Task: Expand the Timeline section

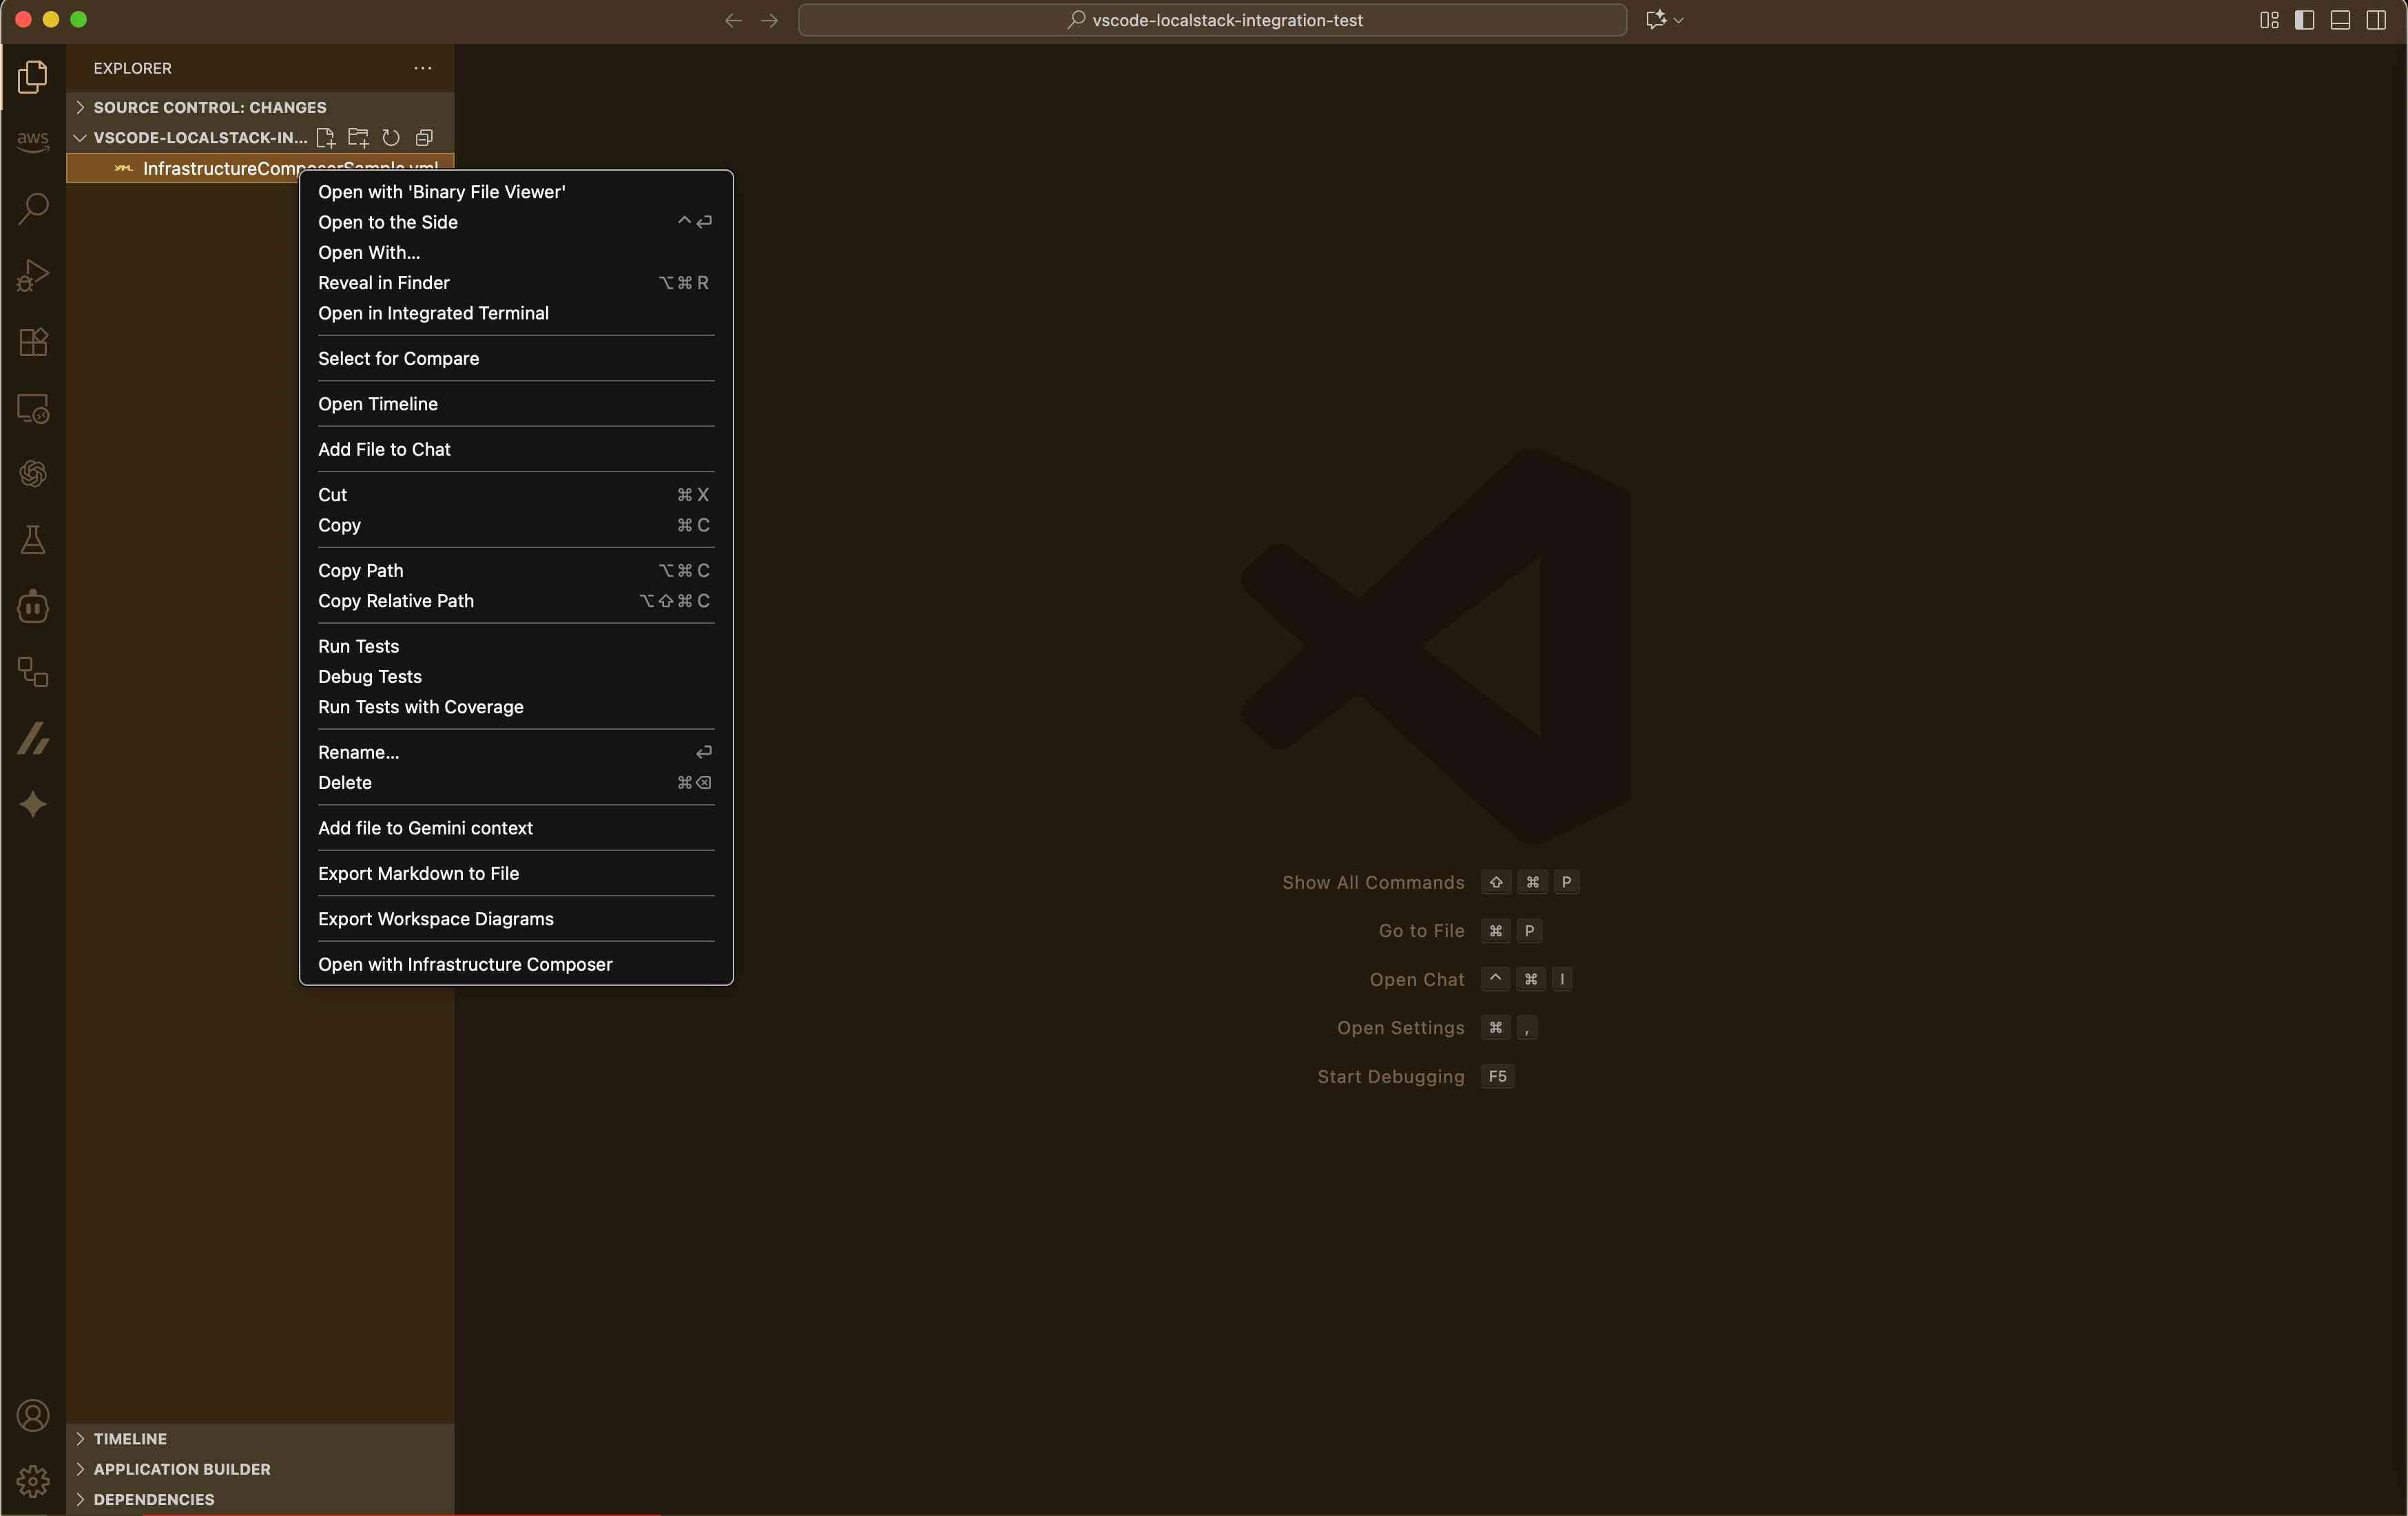Action: (130, 1438)
